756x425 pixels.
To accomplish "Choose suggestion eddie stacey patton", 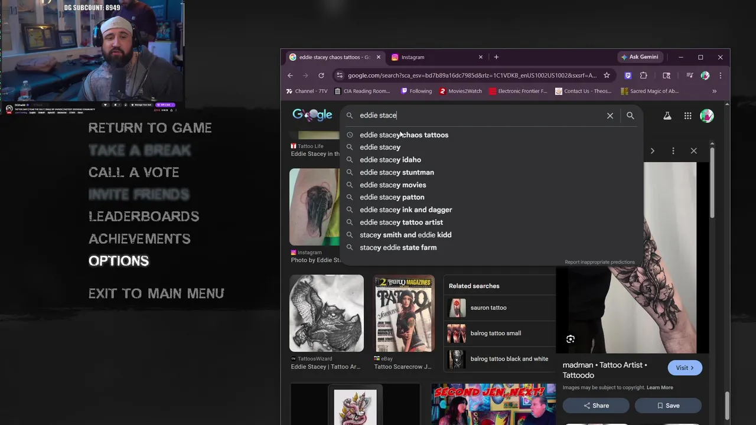I will coord(491,197).
